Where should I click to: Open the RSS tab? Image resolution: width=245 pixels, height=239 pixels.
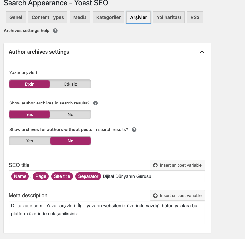pyautogui.click(x=195, y=17)
